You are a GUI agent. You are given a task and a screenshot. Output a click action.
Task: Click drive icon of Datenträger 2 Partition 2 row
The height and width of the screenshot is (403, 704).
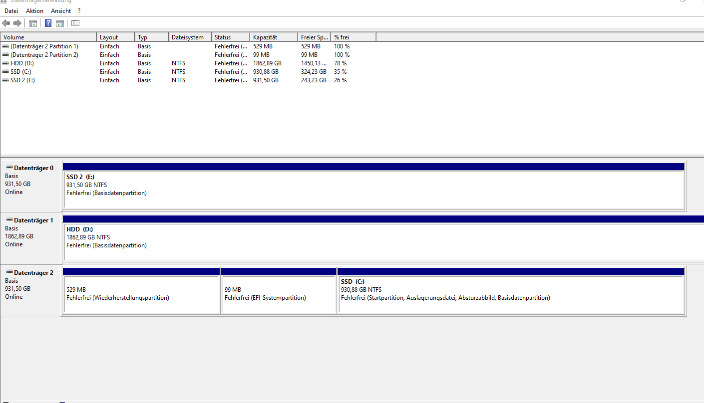[x=5, y=55]
